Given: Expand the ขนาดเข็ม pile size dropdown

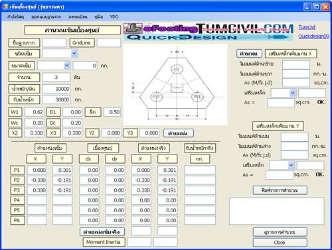Looking at the screenshot, I should point(67,66).
